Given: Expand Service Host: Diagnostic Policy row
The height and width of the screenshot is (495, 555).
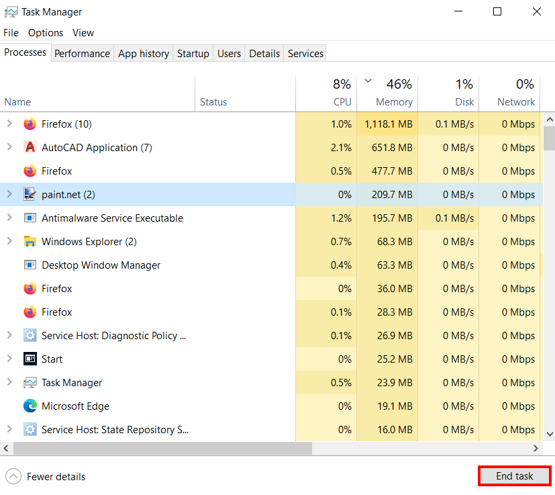Looking at the screenshot, I should click(9, 335).
